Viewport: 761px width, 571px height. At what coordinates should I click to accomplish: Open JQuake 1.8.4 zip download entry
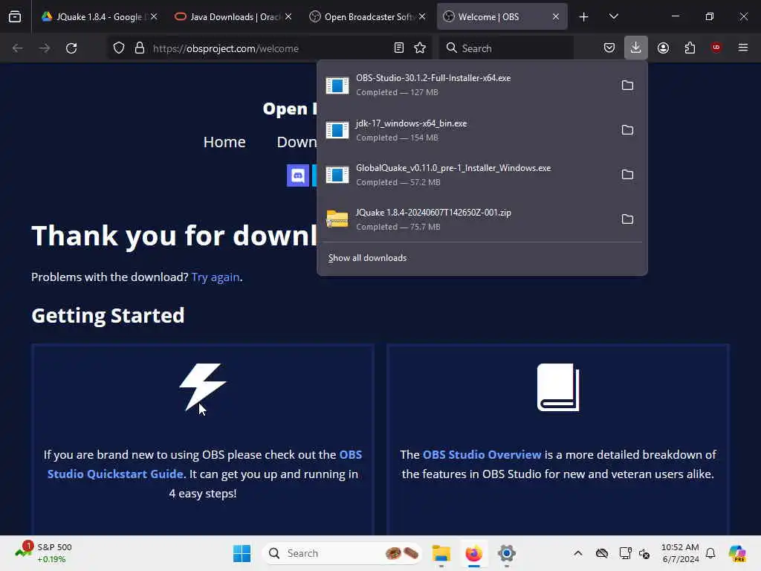(x=466, y=219)
